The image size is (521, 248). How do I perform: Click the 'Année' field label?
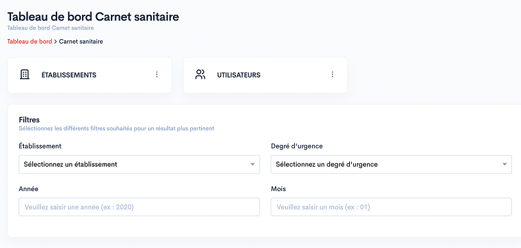[x=29, y=189]
